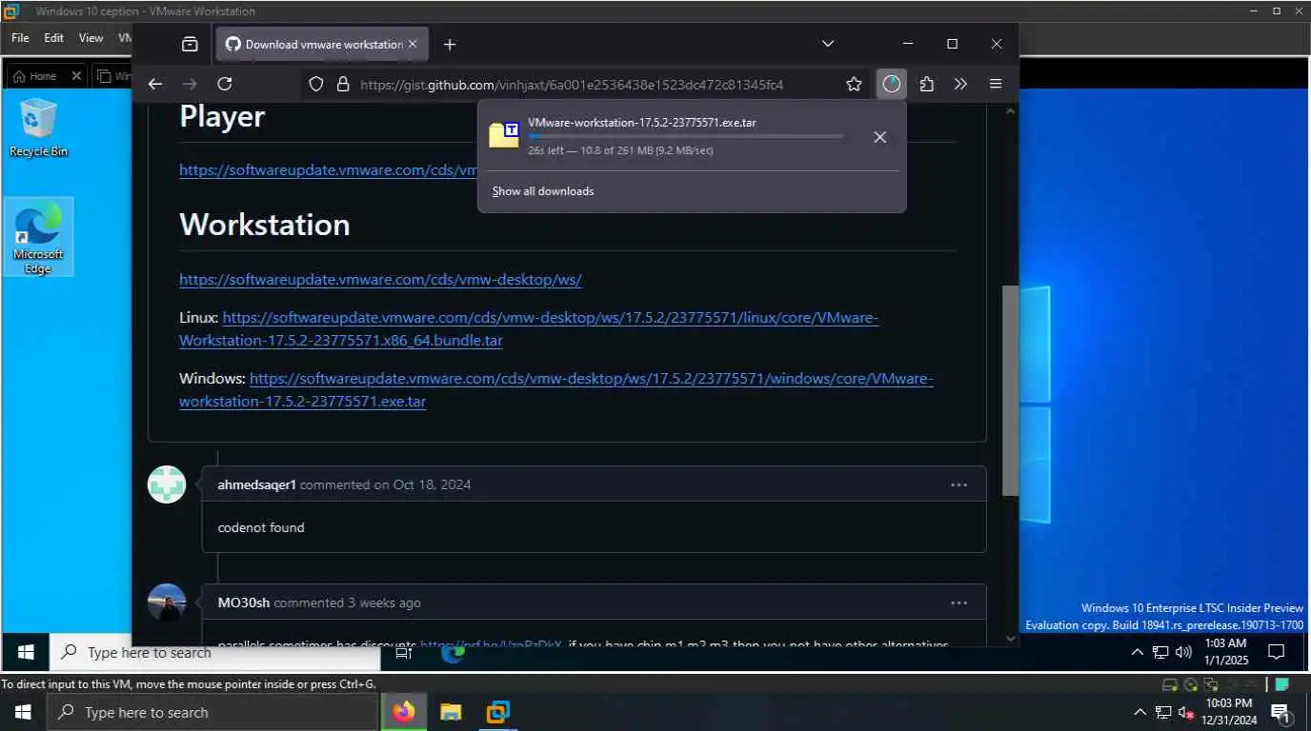Click the download progress bar
Viewport: 1311px width, 731px height.
[685, 137]
